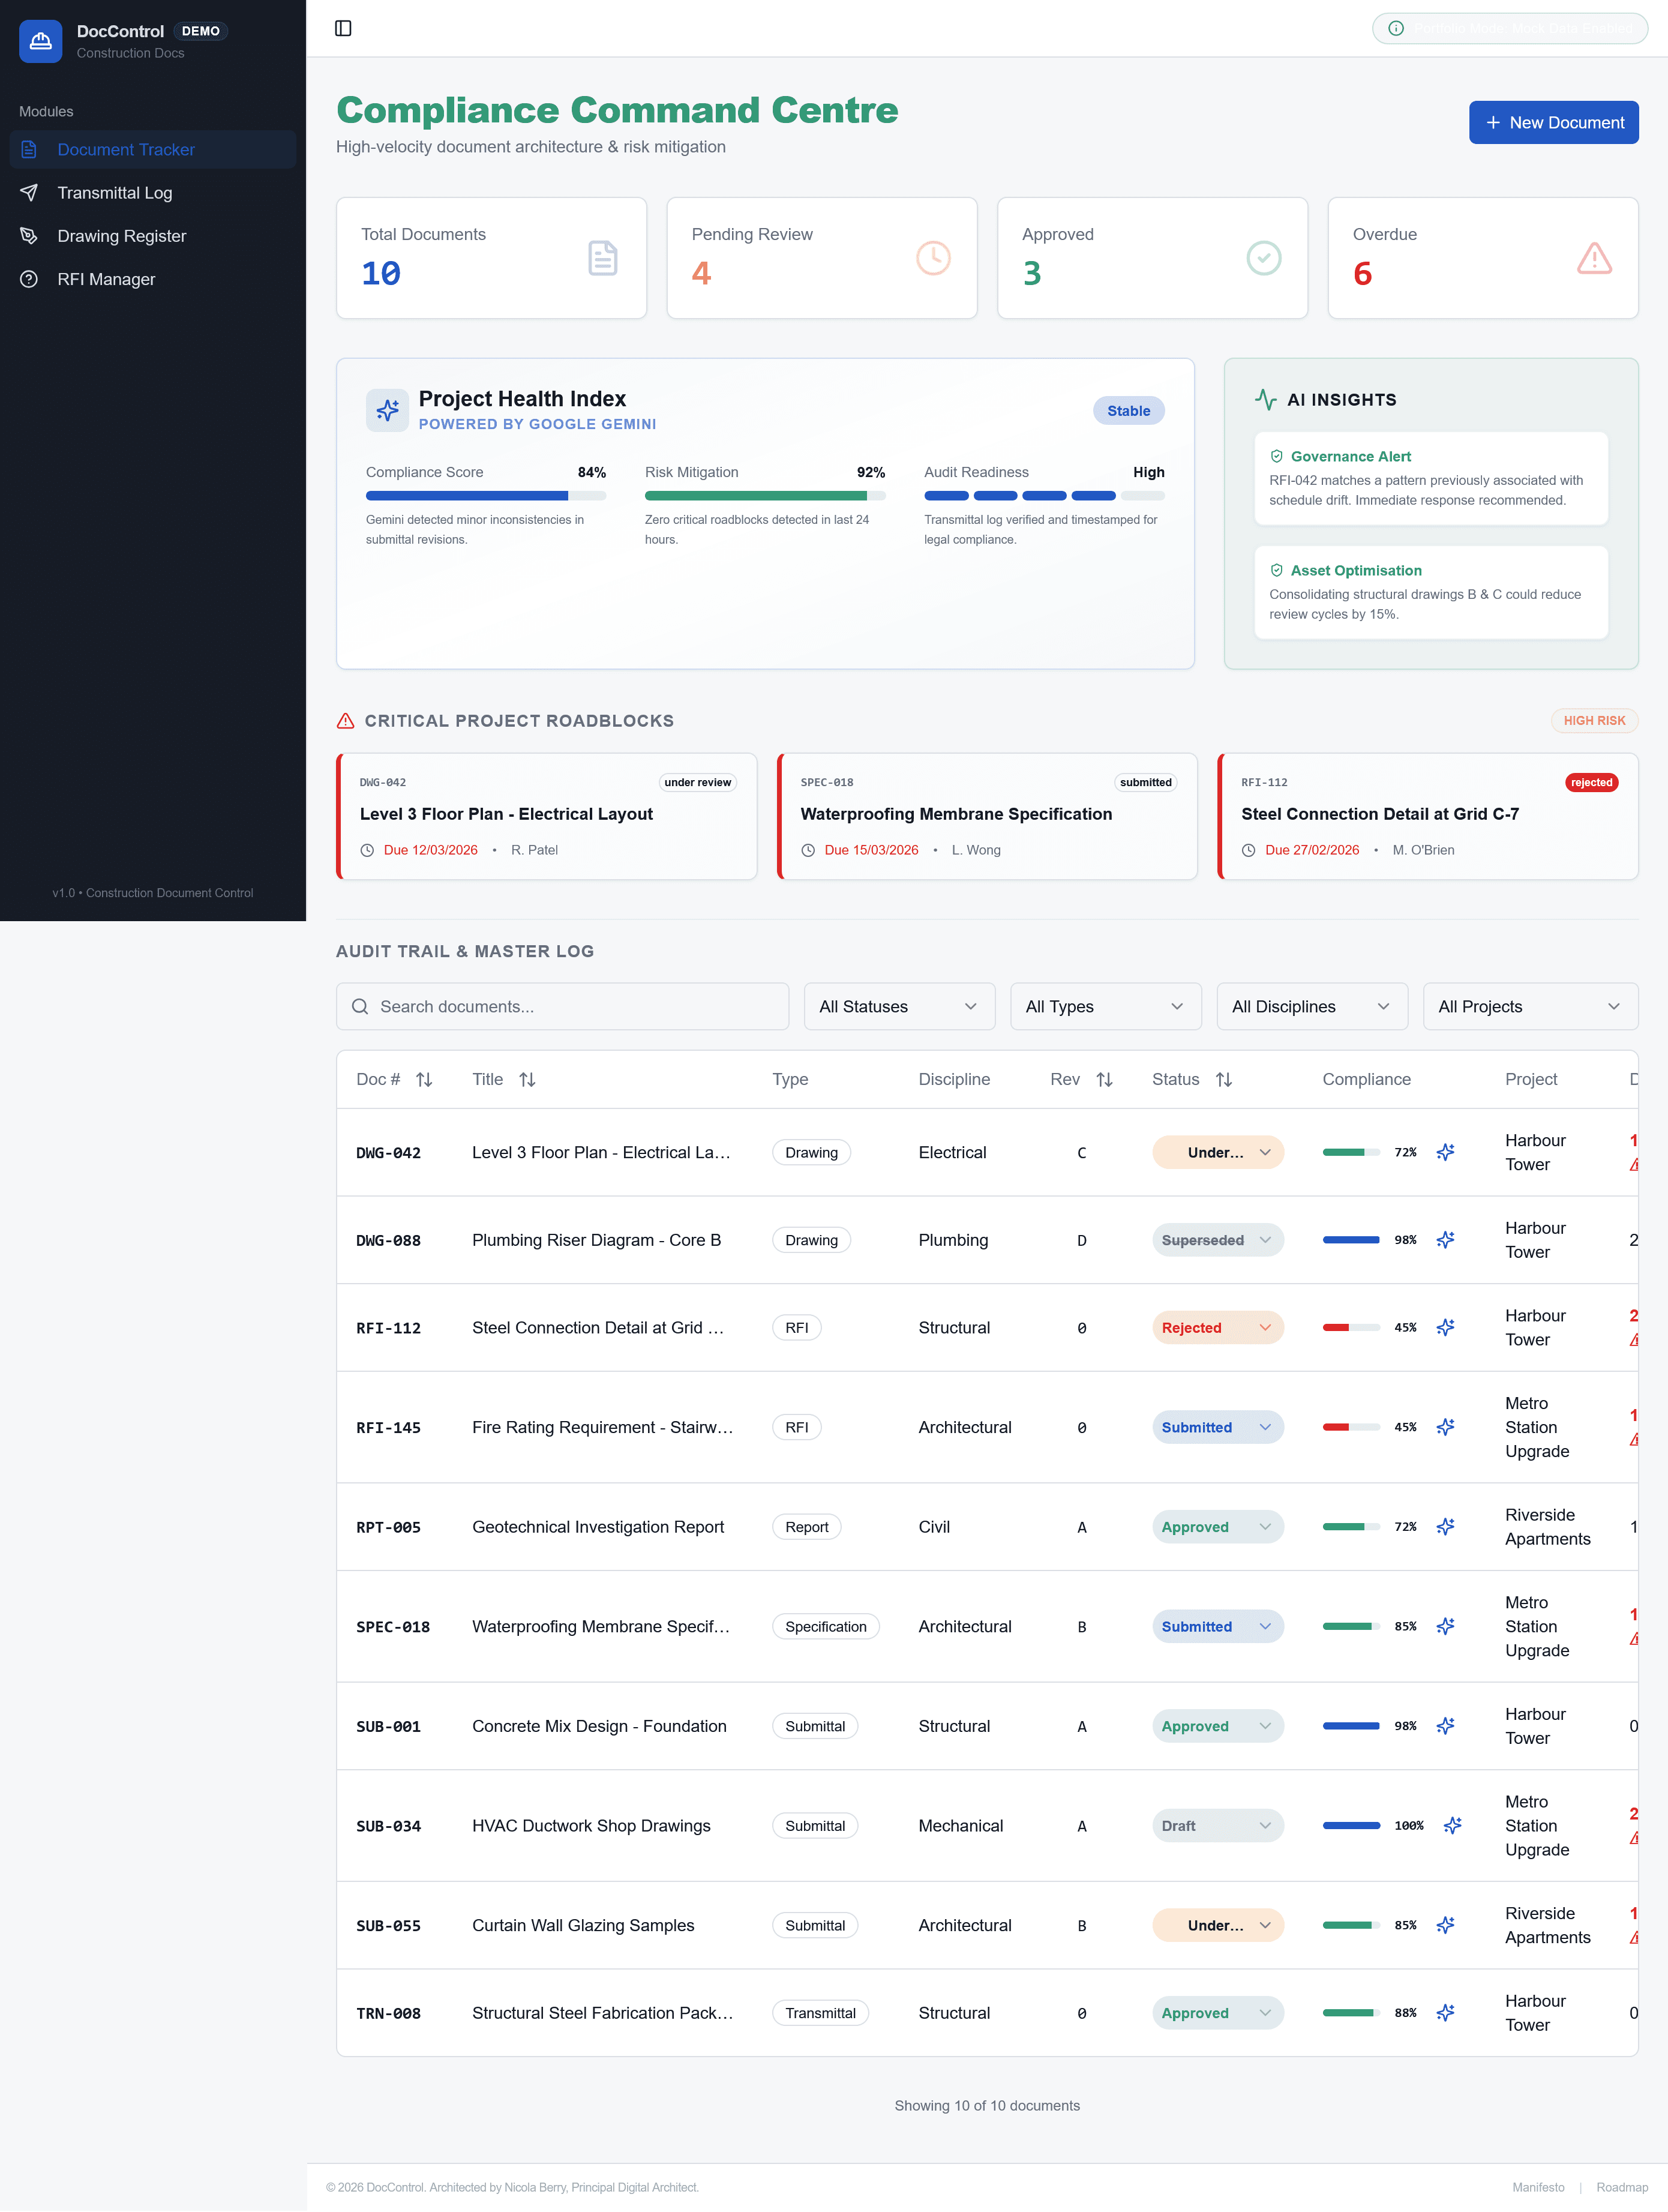Sort by Status column arrows
Screen dimensions: 1668x2212
(1223, 1079)
